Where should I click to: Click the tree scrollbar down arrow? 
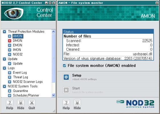(53, 95)
